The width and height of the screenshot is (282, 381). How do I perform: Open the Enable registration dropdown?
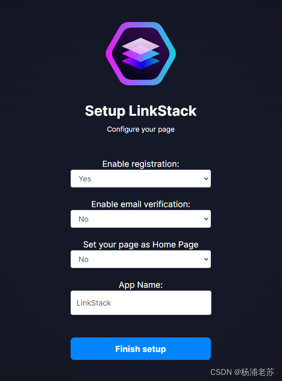point(140,179)
